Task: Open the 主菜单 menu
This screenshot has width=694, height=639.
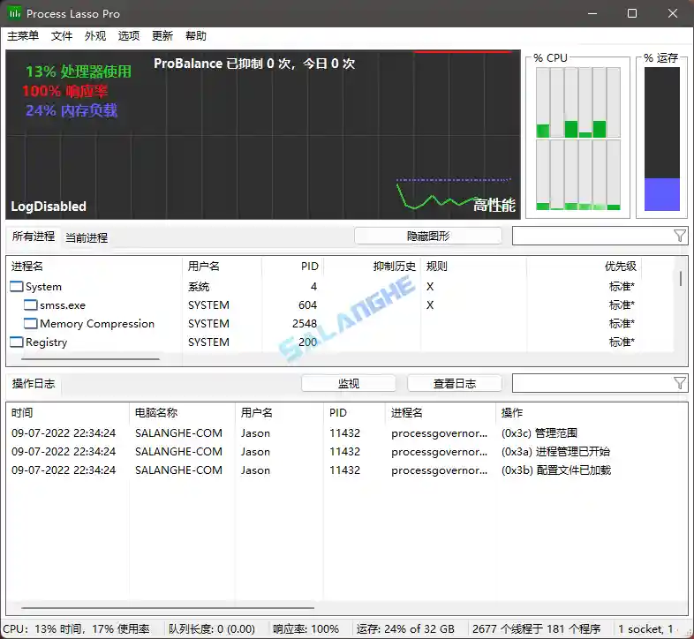Action: click(x=23, y=36)
